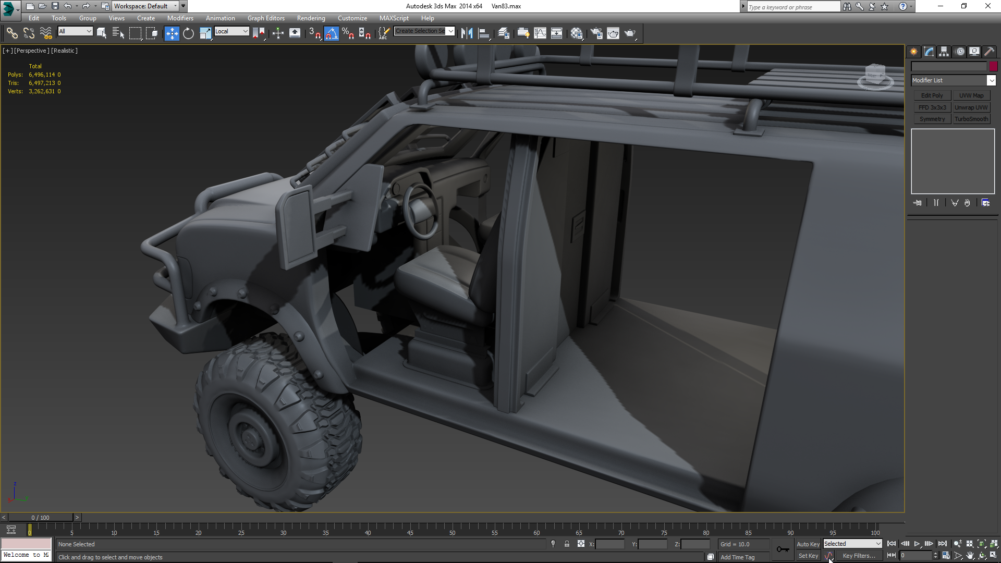Toggle Angle Snap on toolbar
Viewport: 1001px width, 563px height.
(x=331, y=33)
